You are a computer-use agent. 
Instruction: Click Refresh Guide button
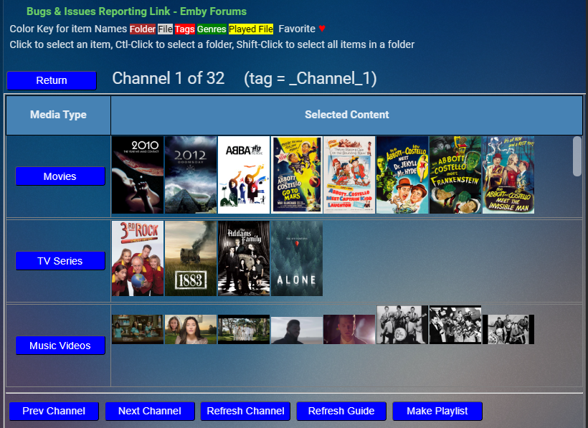pyautogui.click(x=341, y=411)
